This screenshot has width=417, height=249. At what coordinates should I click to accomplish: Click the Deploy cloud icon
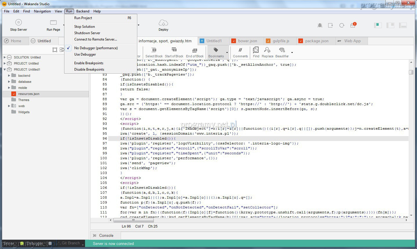pos(163,23)
